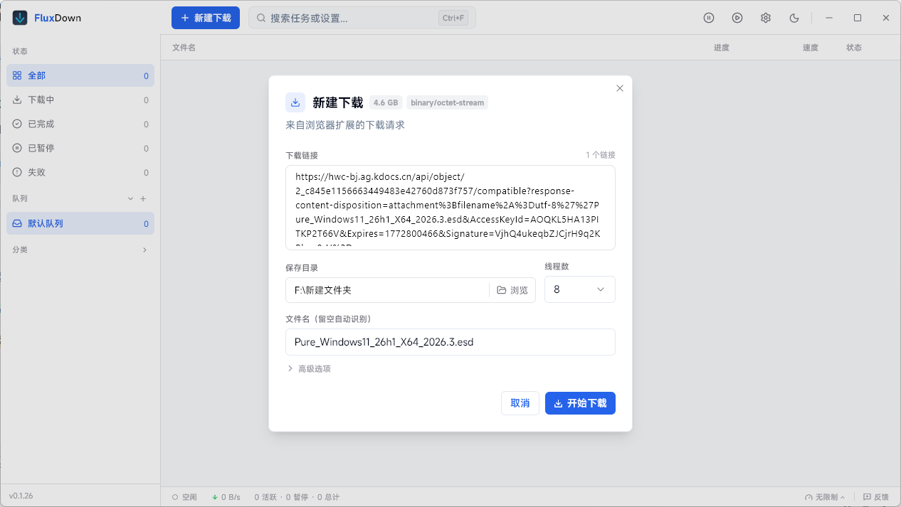
Task: Click the pause all tasks icon
Action: (709, 18)
